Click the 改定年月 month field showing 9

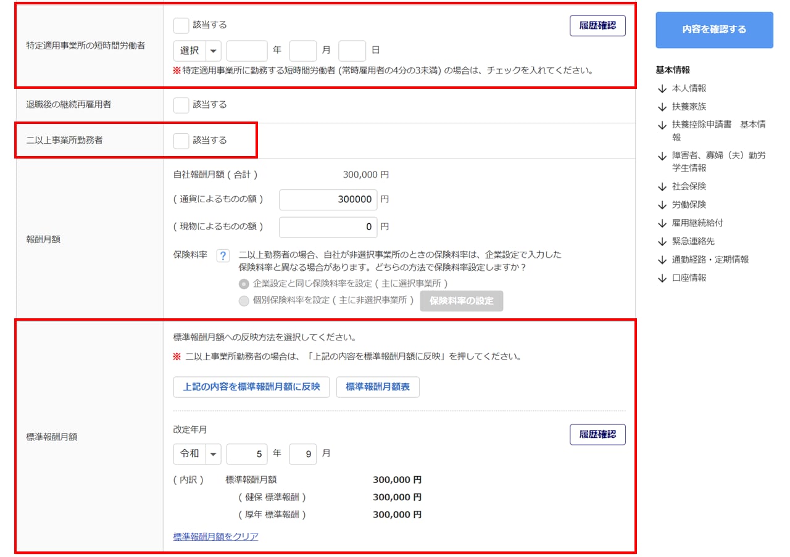pyautogui.click(x=303, y=454)
